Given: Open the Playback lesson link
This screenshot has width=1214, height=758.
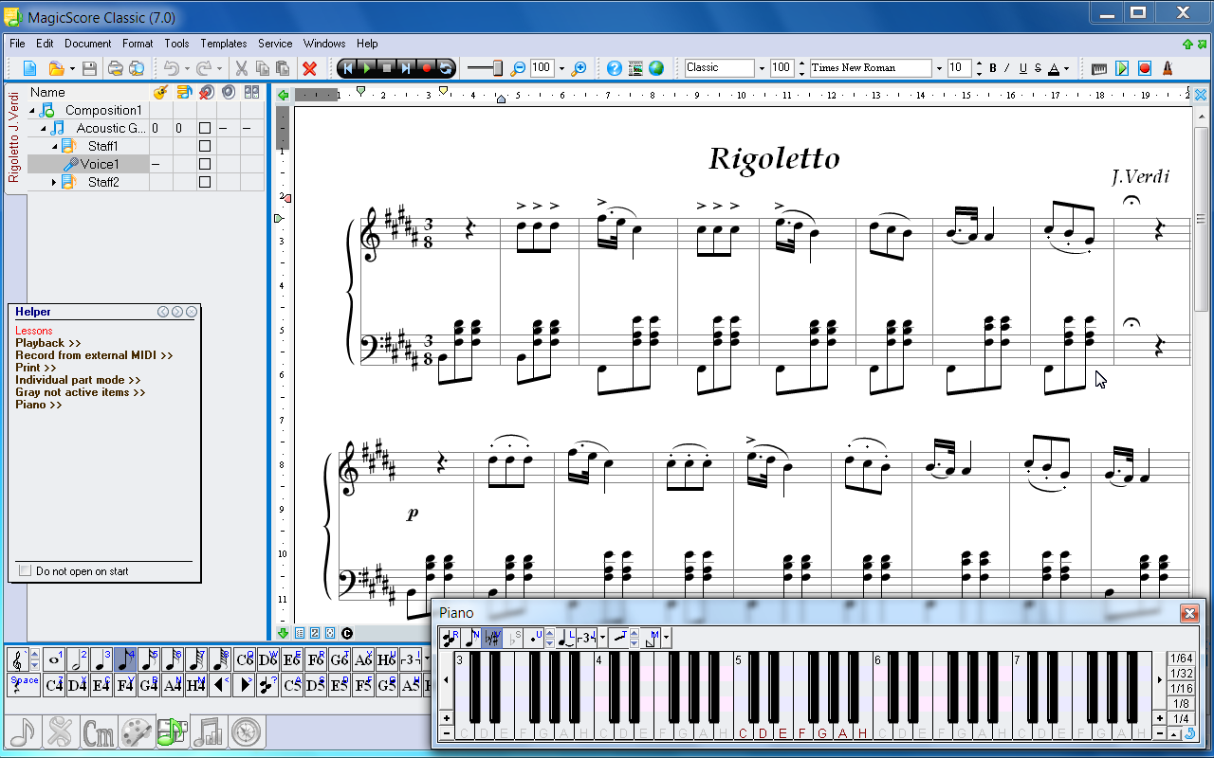Looking at the screenshot, I should tap(48, 343).
